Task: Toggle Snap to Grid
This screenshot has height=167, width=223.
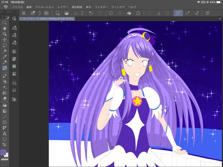Action: (x=197, y=13)
